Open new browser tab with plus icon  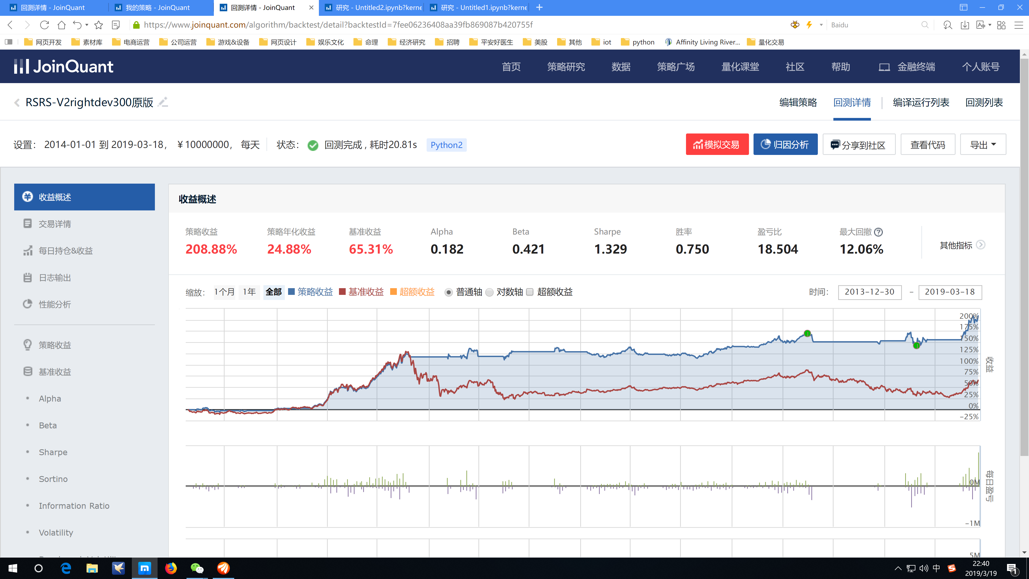(539, 7)
